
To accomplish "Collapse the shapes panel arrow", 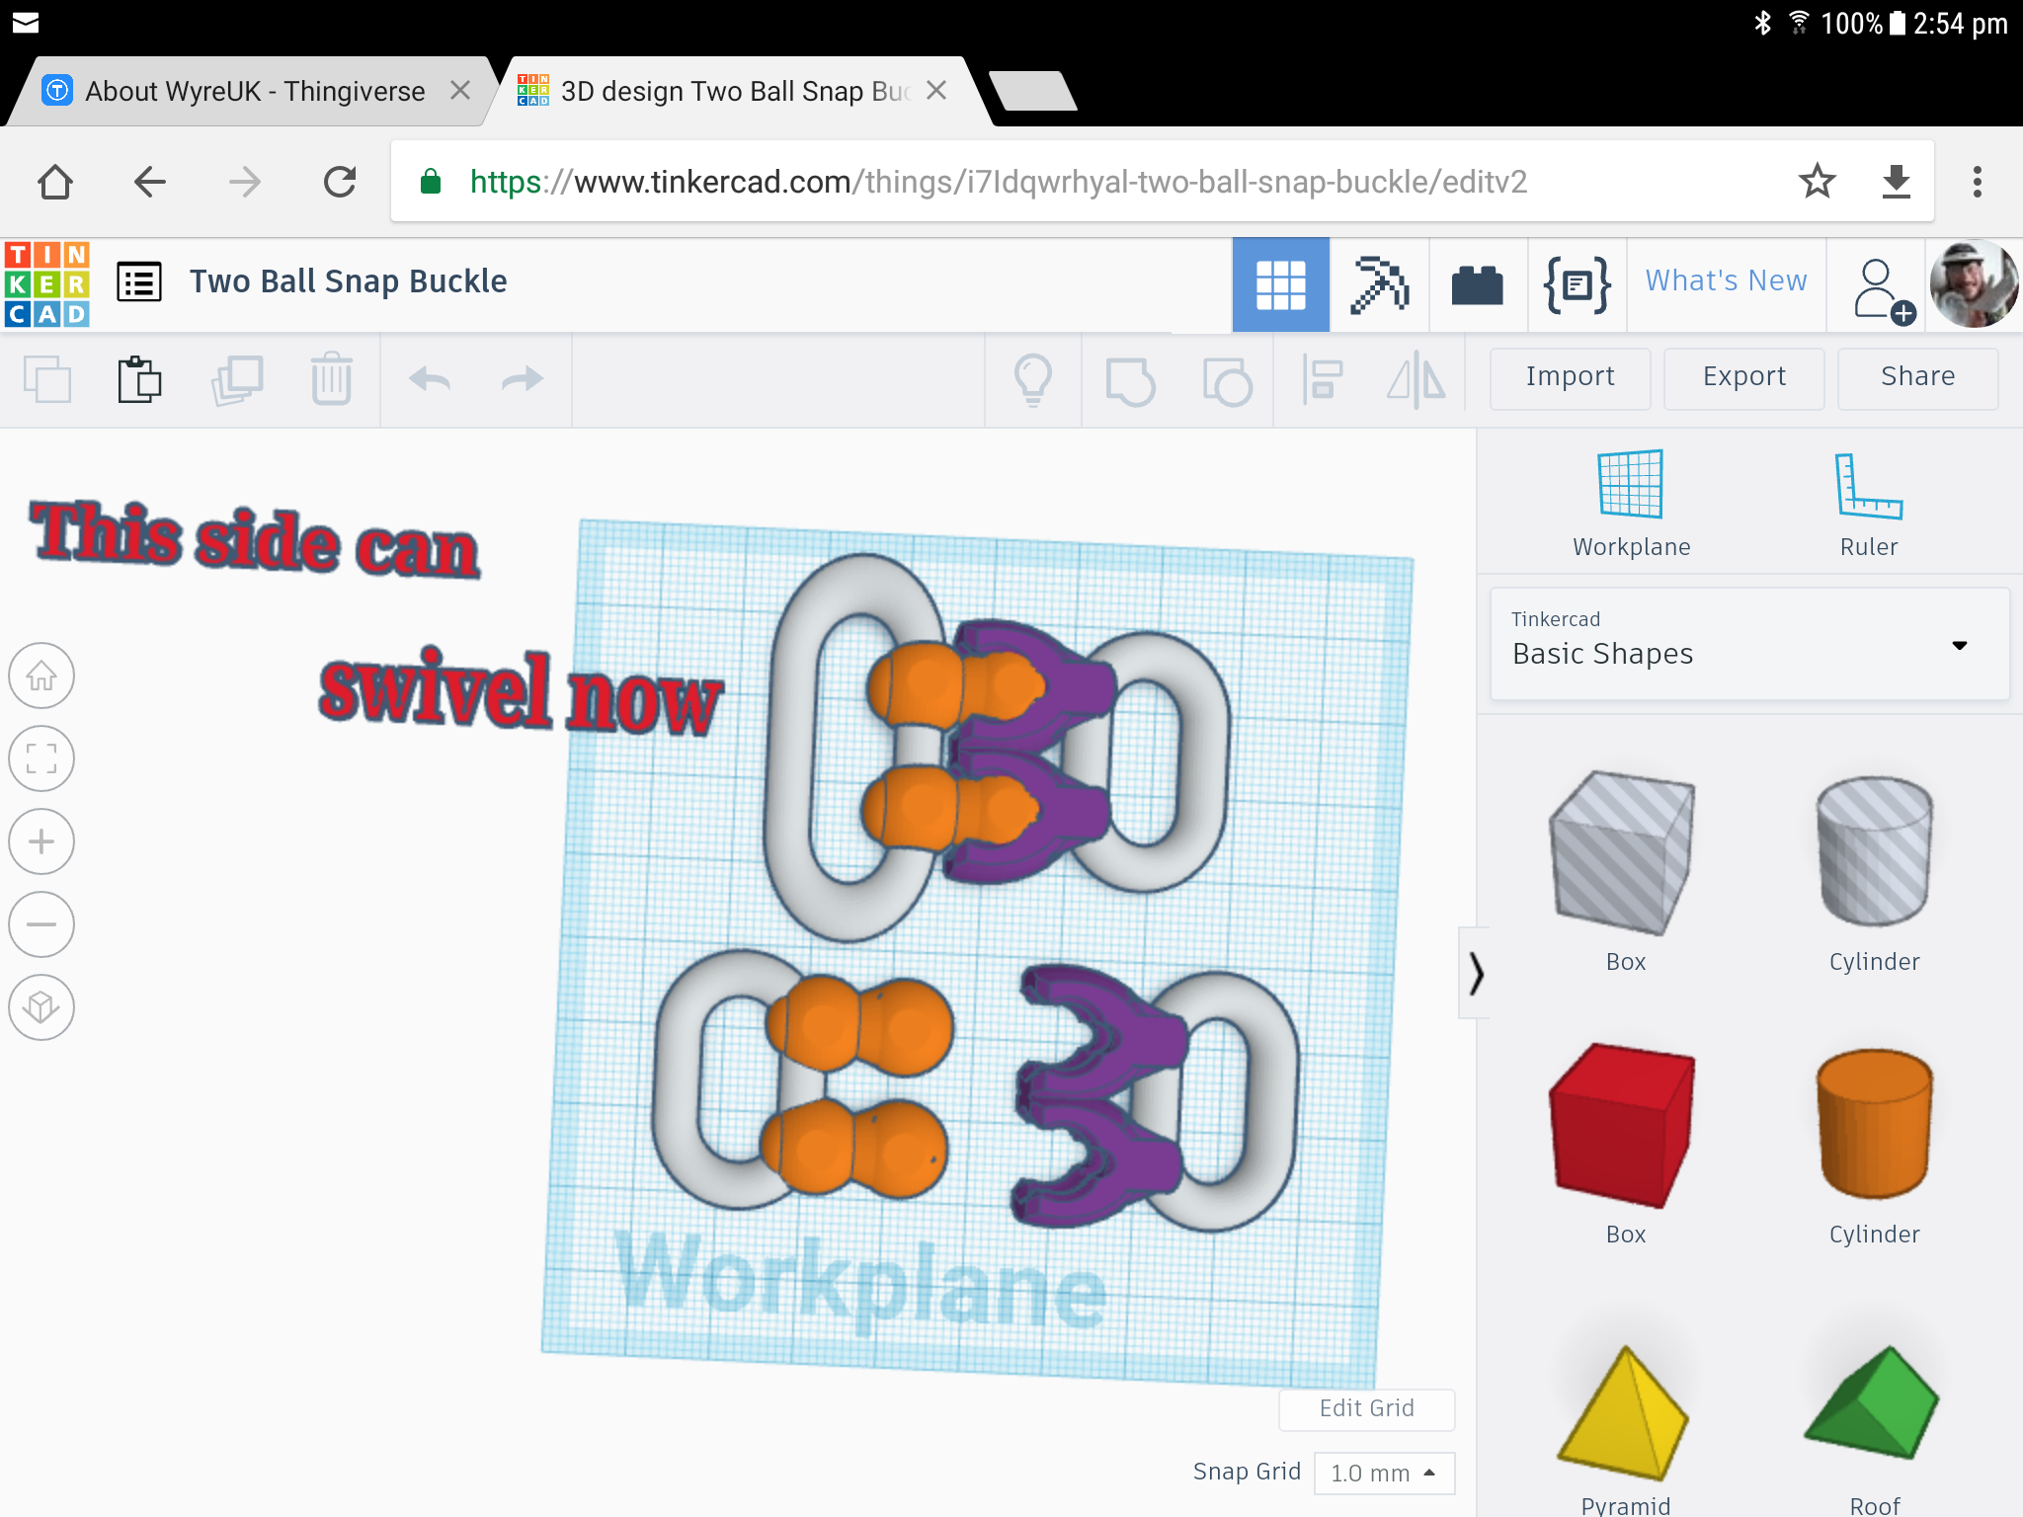I will coord(1475,973).
